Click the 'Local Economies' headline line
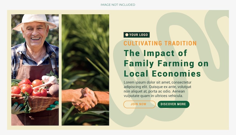 (162, 74)
